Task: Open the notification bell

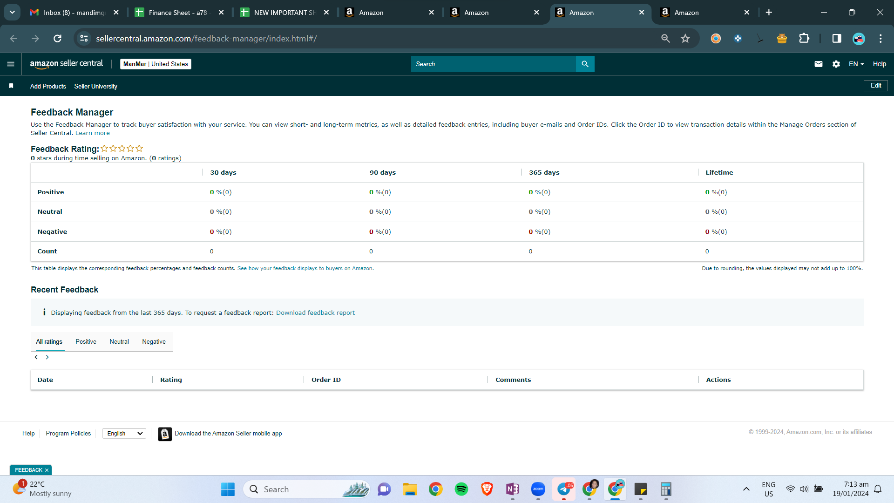Action: (878, 489)
